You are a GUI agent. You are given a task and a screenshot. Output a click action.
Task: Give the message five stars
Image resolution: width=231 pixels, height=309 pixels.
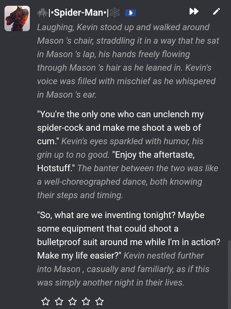pyautogui.click(x=99, y=301)
